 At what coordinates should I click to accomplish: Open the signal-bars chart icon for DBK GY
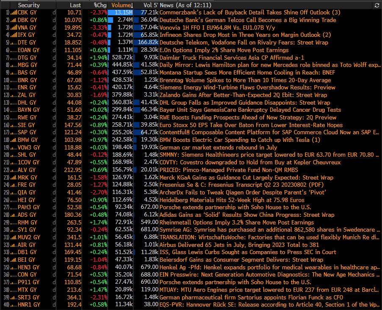tap(14, 20)
